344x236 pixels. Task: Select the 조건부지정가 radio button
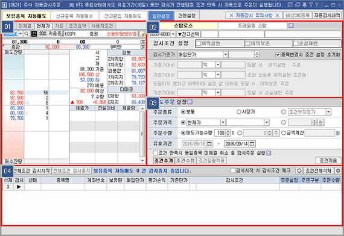[284, 112]
